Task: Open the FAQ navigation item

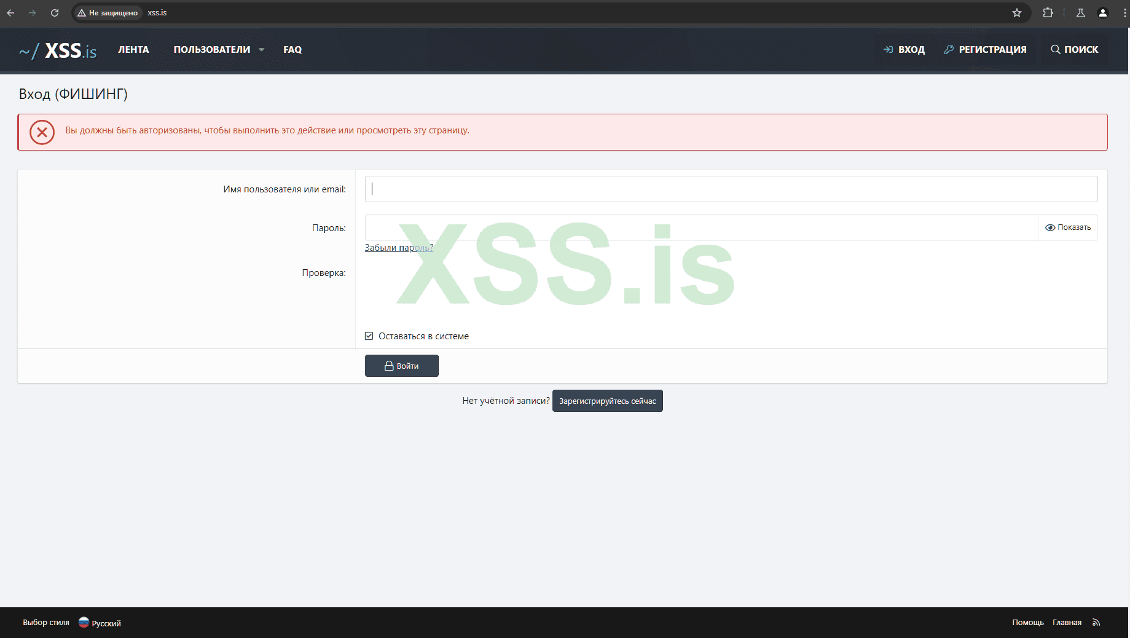Action: click(292, 50)
